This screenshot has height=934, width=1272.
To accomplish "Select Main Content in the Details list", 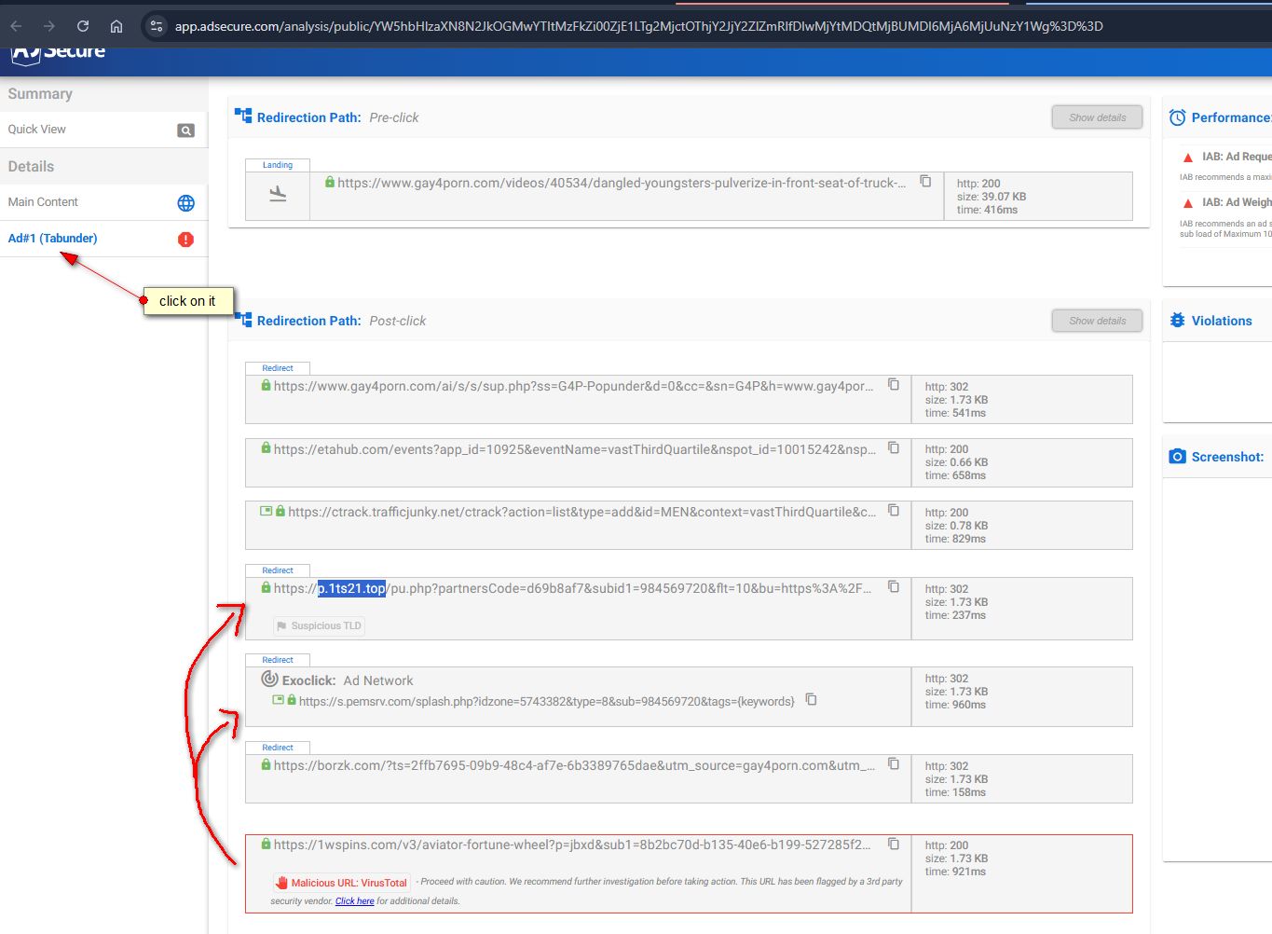I will pyautogui.click(x=43, y=202).
